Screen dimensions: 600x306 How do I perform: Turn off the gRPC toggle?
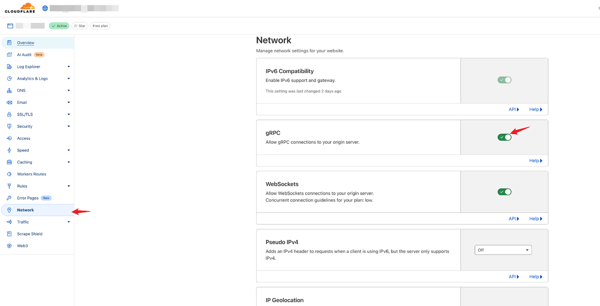click(x=504, y=137)
